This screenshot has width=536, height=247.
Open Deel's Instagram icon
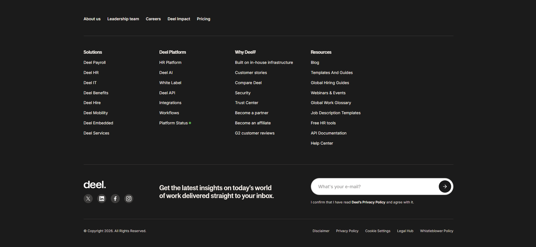[129, 199]
